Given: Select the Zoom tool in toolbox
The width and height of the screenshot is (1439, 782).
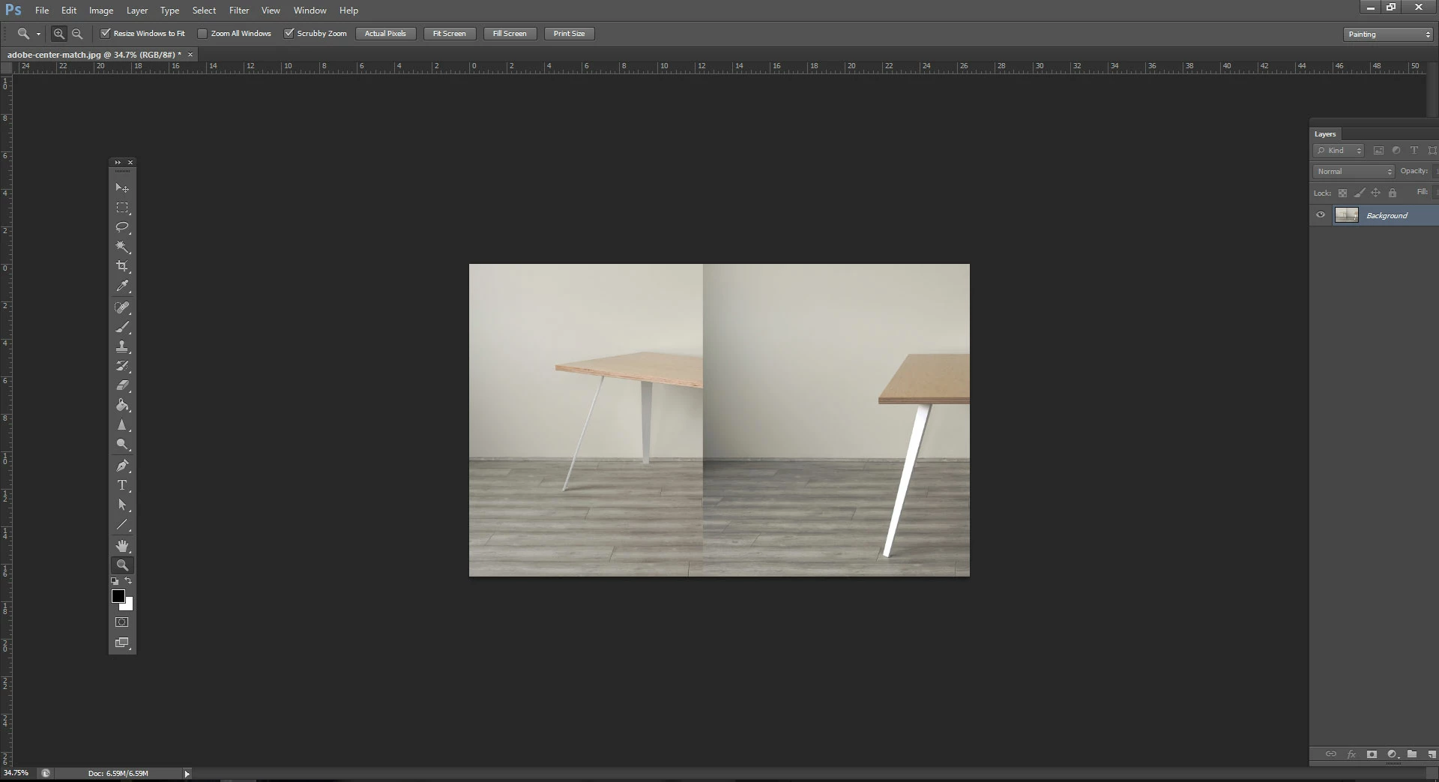Looking at the screenshot, I should [x=122, y=565].
